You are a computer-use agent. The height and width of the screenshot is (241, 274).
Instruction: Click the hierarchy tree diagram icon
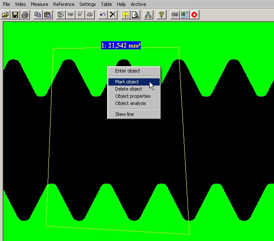[x=148, y=15]
